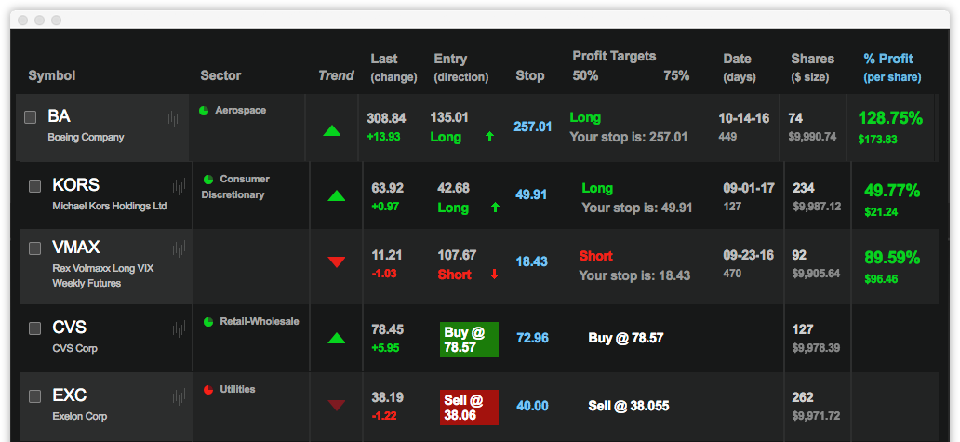The width and height of the screenshot is (960, 442).
Task: Sort by % Profit column header
Action: 892,67
